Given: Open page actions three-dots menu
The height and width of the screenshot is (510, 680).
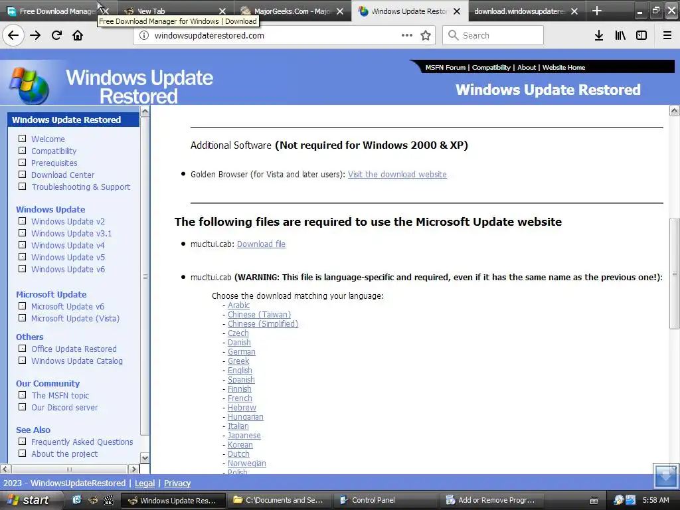Looking at the screenshot, I should [407, 36].
